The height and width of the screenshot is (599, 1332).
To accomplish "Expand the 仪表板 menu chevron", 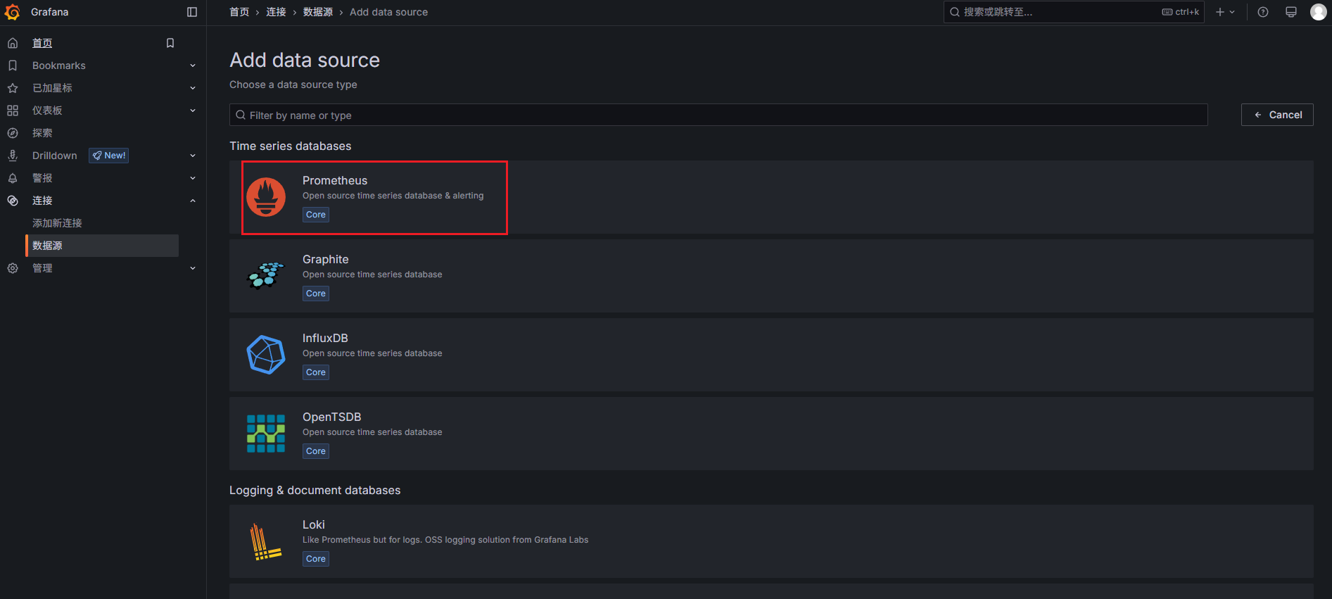I will click(193, 111).
